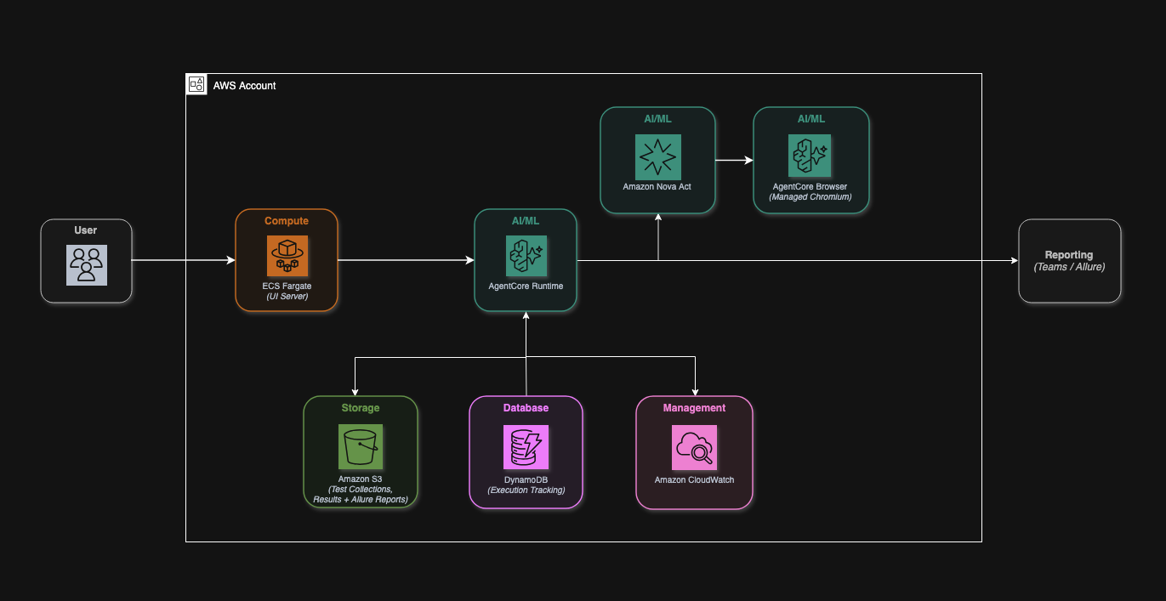Click the AgentCore Browser icon
This screenshot has height=601, width=1166.
811,156
